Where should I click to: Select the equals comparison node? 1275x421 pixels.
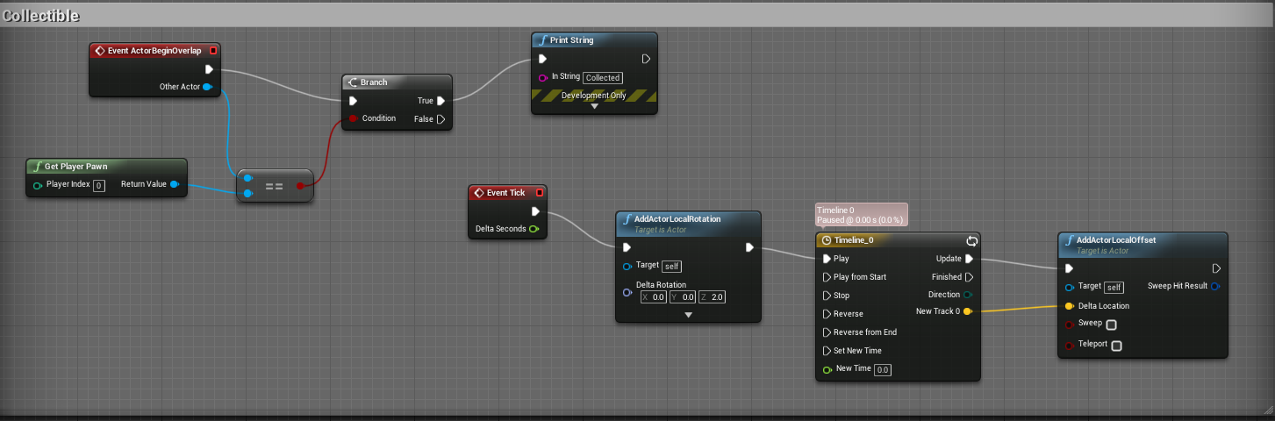click(275, 186)
